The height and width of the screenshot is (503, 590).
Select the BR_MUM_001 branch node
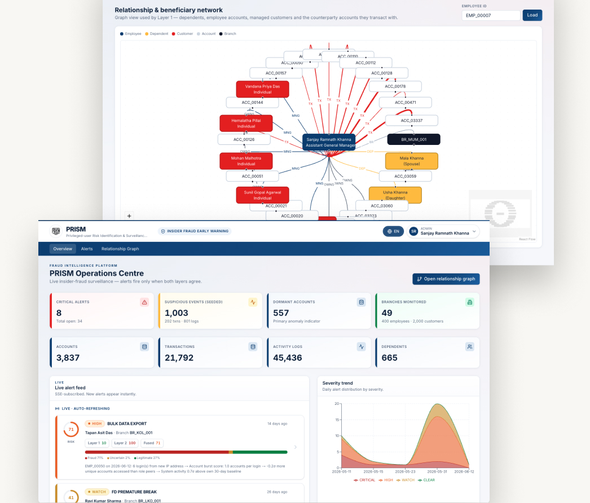click(x=414, y=139)
